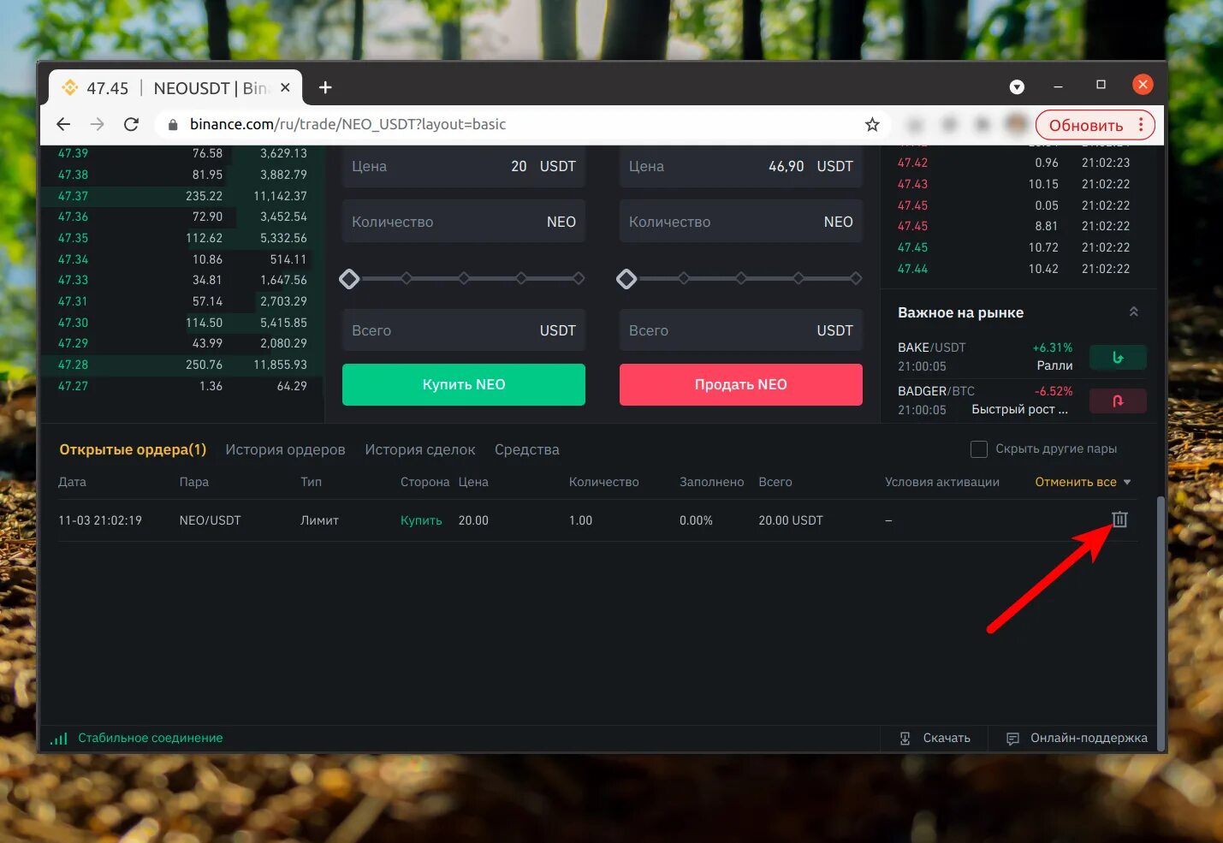Open a new browser tab
Viewport: 1223px width, 843px height.
[325, 87]
